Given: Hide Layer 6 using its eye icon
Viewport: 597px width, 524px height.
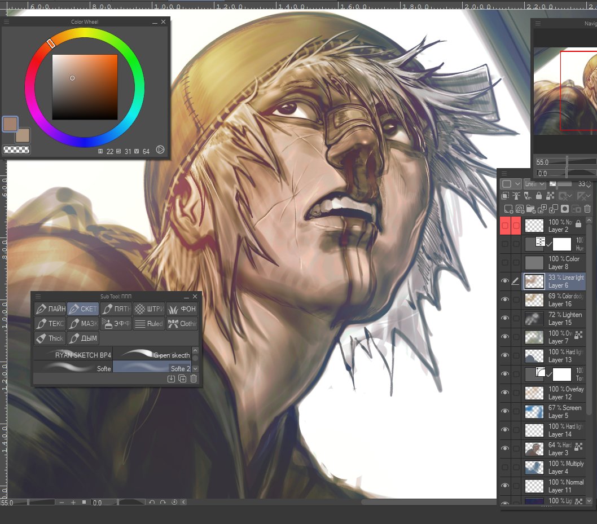Looking at the screenshot, I should pyautogui.click(x=505, y=281).
